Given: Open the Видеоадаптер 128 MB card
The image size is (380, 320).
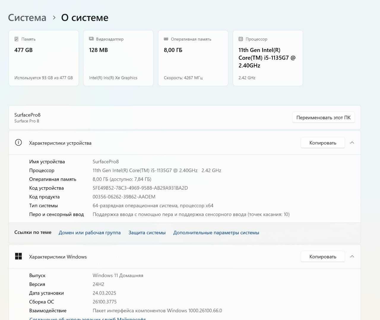Looking at the screenshot, I should point(118,58).
